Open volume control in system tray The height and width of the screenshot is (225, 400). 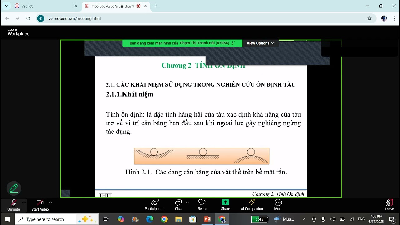333,219
